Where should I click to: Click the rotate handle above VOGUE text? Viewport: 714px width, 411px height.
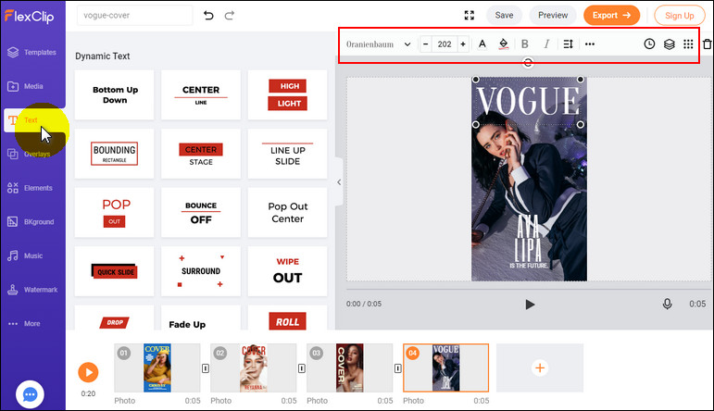tap(528, 63)
